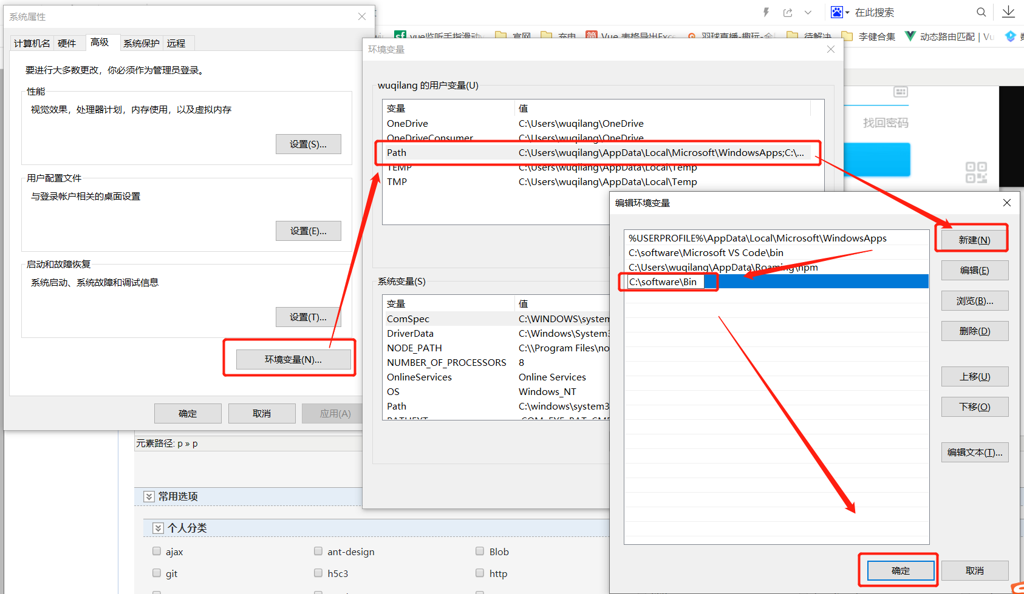Open performance 设置(S)... button
This screenshot has width=1024, height=594.
point(308,144)
